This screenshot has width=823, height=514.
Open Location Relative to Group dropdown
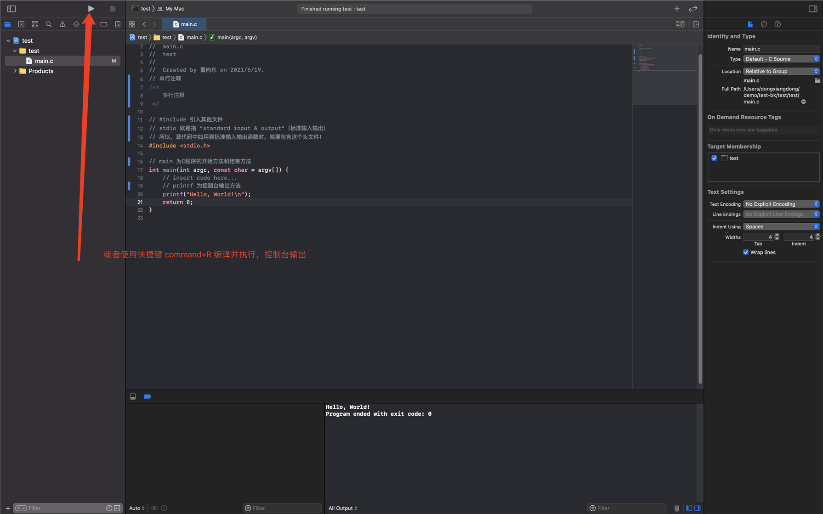[x=781, y=71]
